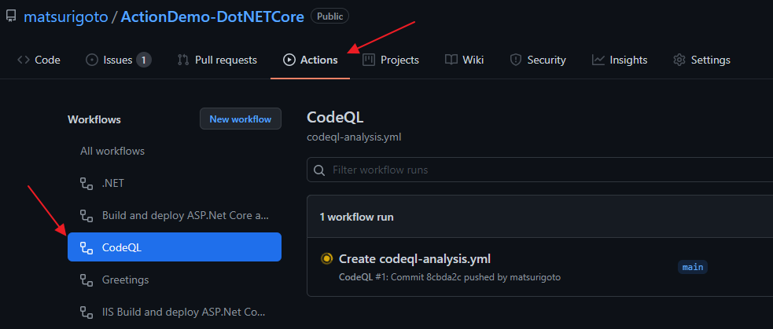Click the Code angle-brackets icon

point(23,60)
